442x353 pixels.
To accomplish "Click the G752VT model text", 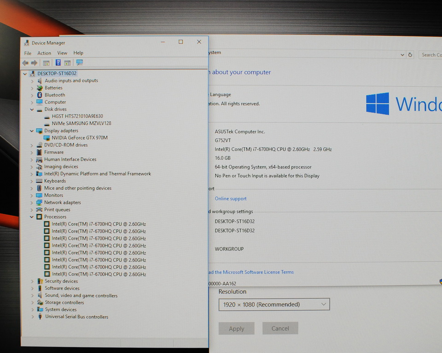I will click(223, 140).
